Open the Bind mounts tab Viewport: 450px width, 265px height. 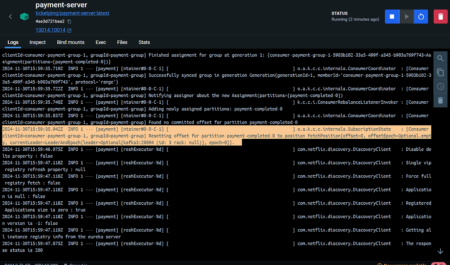tap(71, 42)
